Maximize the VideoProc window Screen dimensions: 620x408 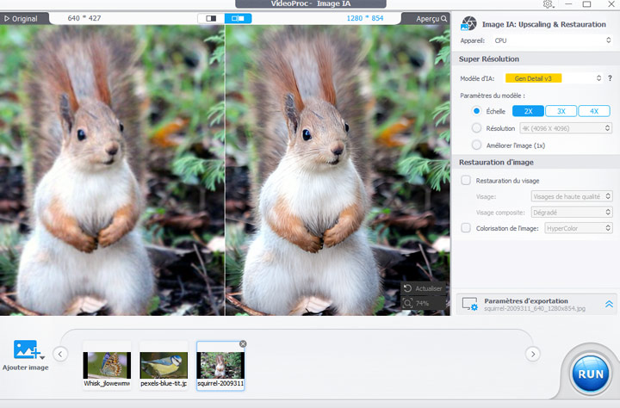586,4
